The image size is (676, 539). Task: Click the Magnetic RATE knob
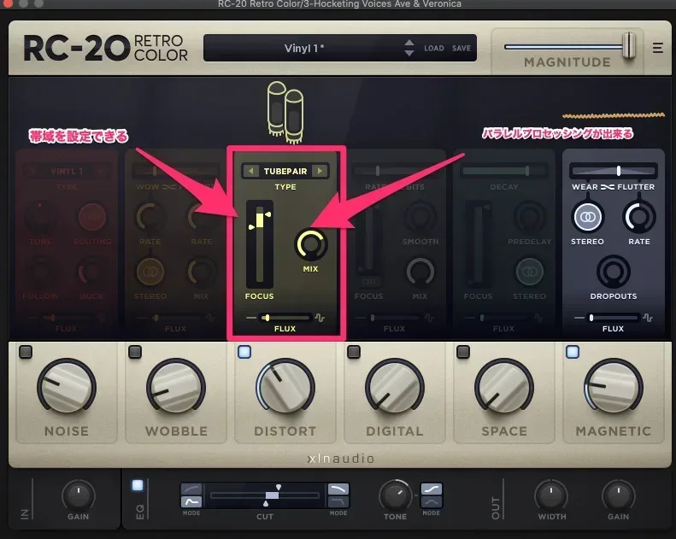coord(639,217)
